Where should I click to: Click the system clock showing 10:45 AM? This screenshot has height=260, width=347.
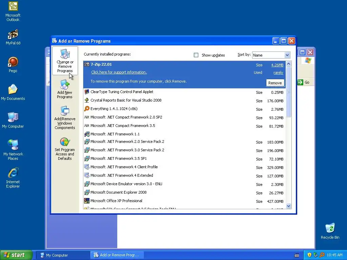[x=334, y=255]
